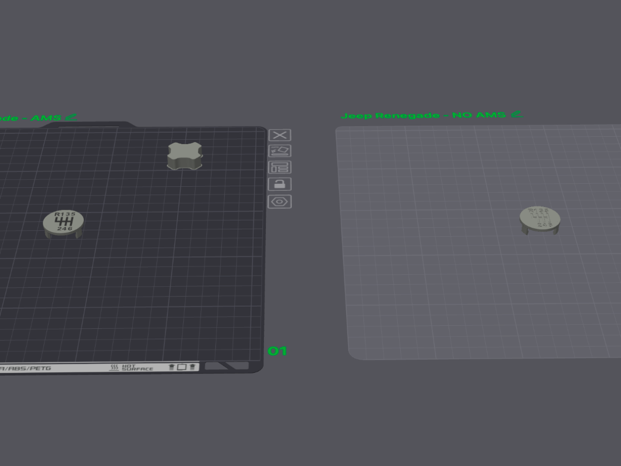Viewport: 621px width, 466px height.
Task: Click the green 01 plate number
Action: 277,351
